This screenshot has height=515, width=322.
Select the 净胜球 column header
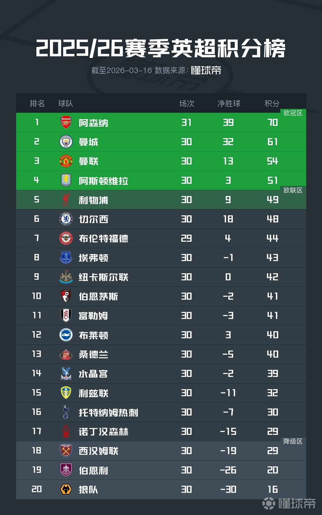[x=229, y=103]
